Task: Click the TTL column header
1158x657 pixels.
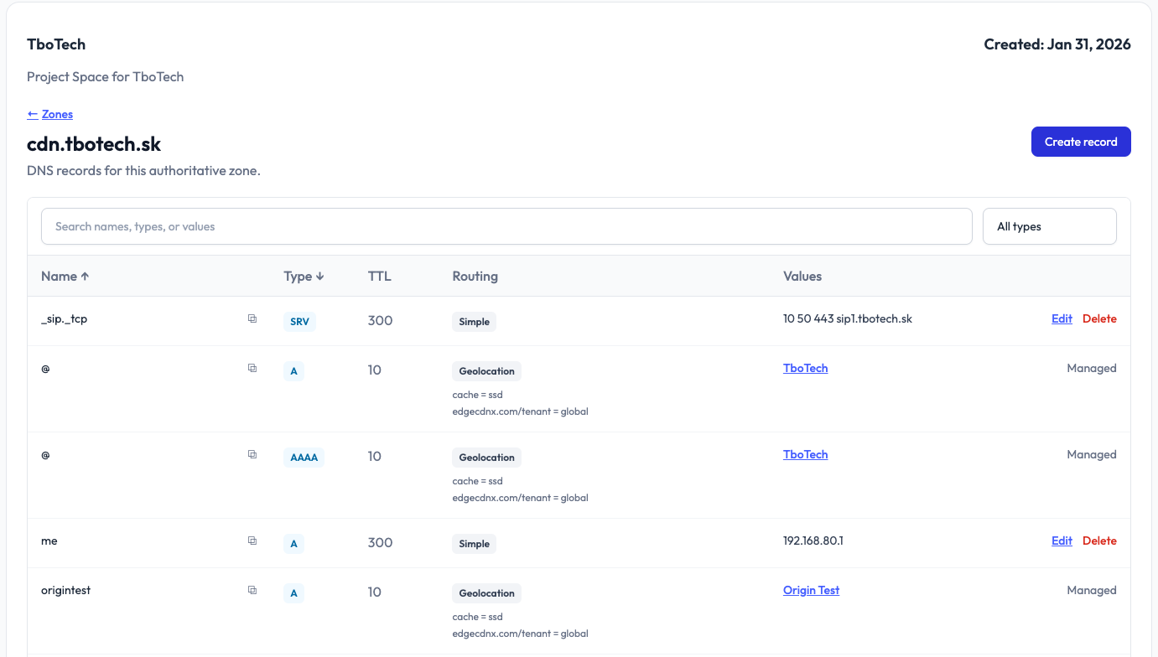Action: tap(380, 276)
